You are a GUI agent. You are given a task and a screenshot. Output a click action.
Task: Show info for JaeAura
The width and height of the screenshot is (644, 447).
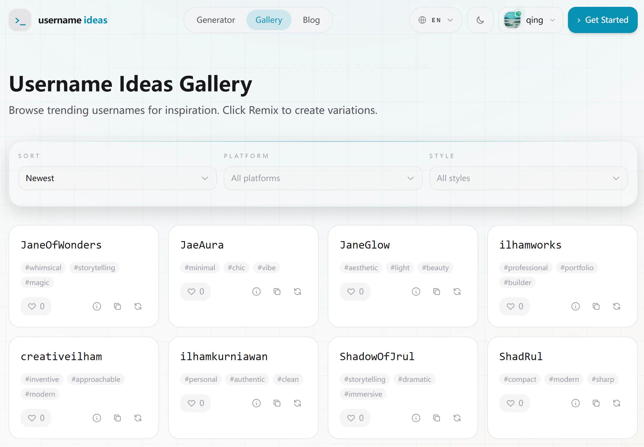[256, 292]
